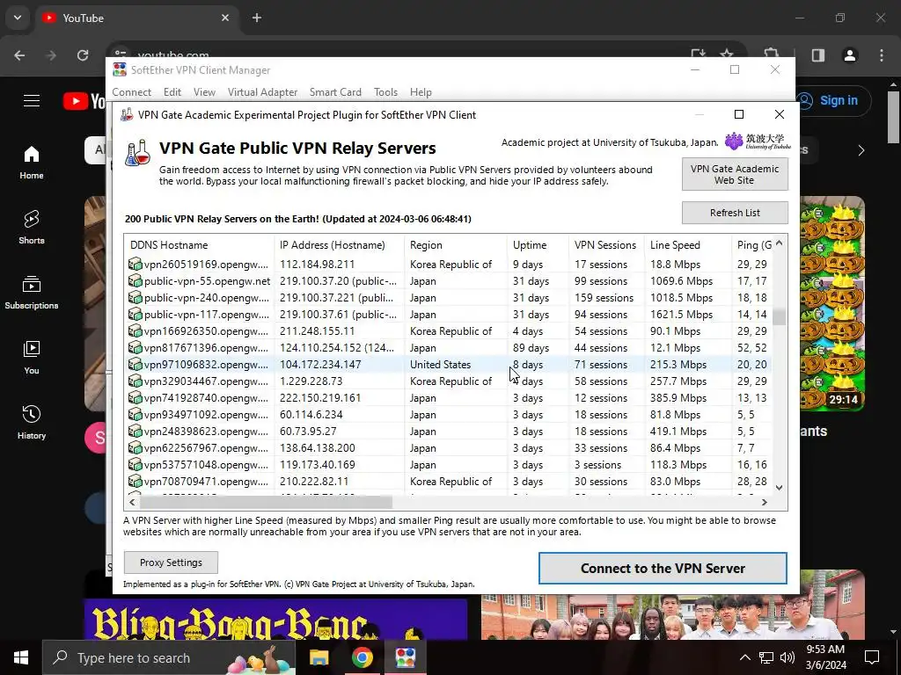The height and width of the screenshot is (675, 901).
Task: Click the 89 days uptime cell
Action: (x=531, y=348)
